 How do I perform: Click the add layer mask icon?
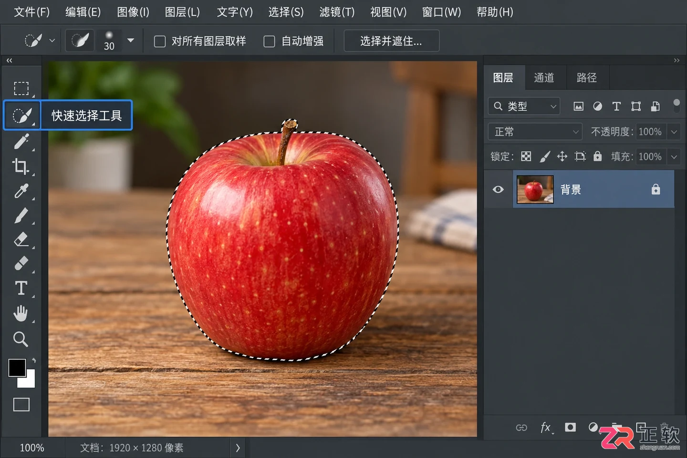click(x=570, y=427)
